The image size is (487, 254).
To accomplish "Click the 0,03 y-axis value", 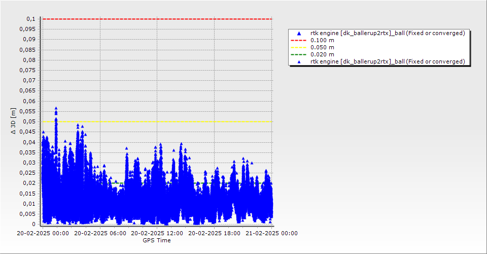I will pyautogui.click(x=29, y=163).
